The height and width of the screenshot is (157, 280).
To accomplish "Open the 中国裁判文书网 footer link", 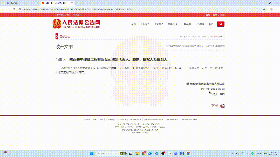I will click(x=172, y=119).
